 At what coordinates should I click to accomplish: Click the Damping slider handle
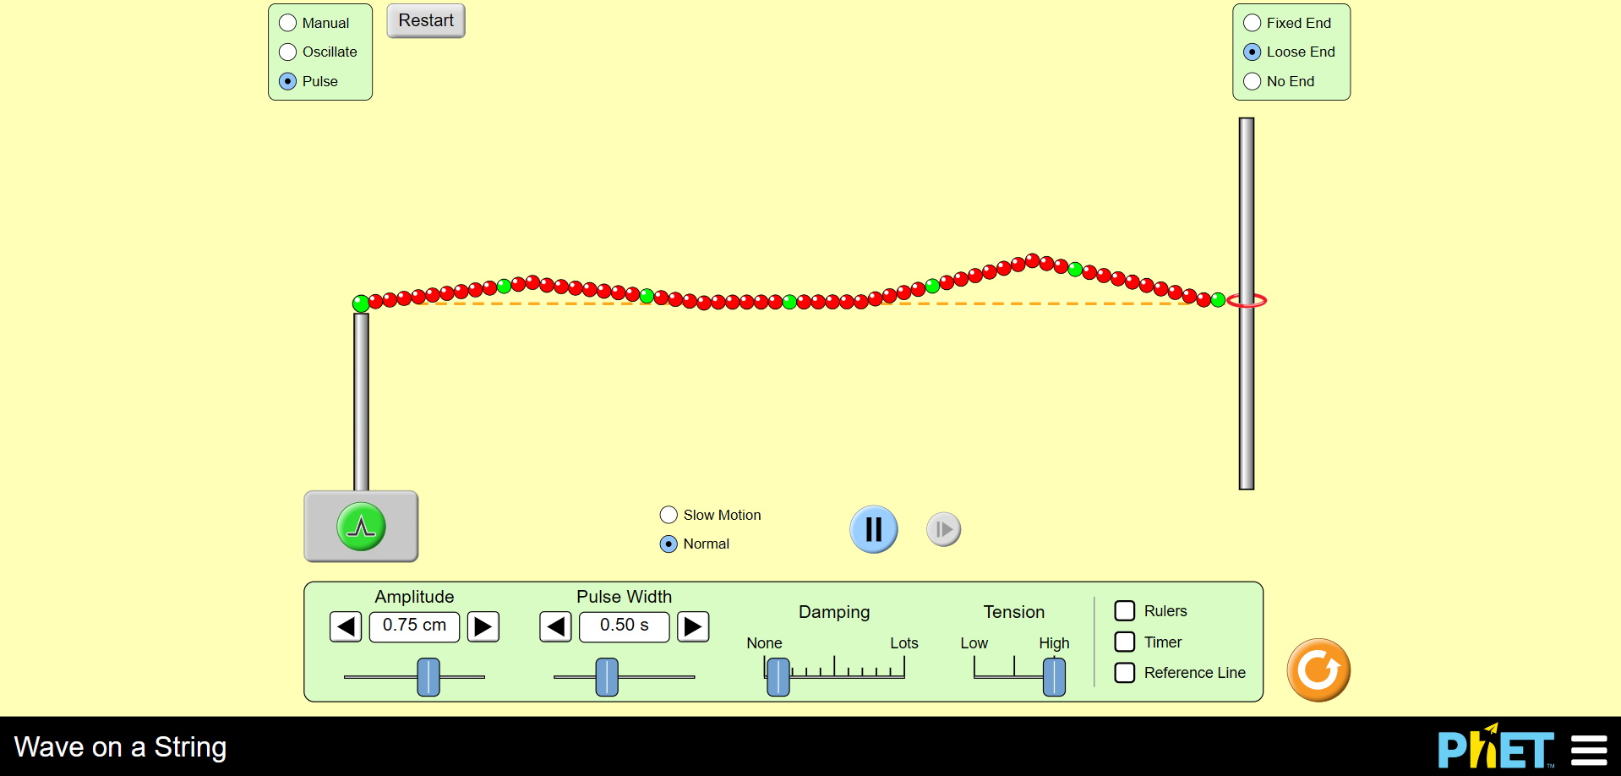pos(777,676)
